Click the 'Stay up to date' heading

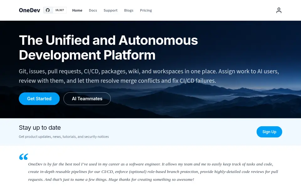click(40, 128)
